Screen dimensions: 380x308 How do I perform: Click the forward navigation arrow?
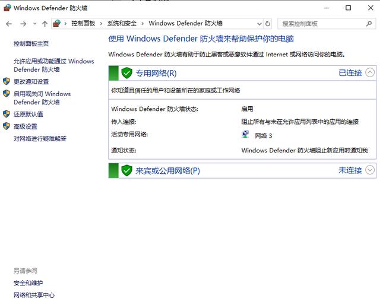click(23, 24)
